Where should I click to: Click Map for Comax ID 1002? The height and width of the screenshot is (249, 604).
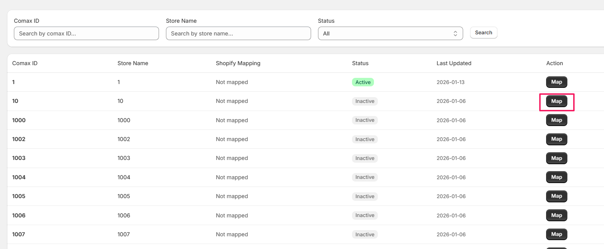click(x=556, y=139)
